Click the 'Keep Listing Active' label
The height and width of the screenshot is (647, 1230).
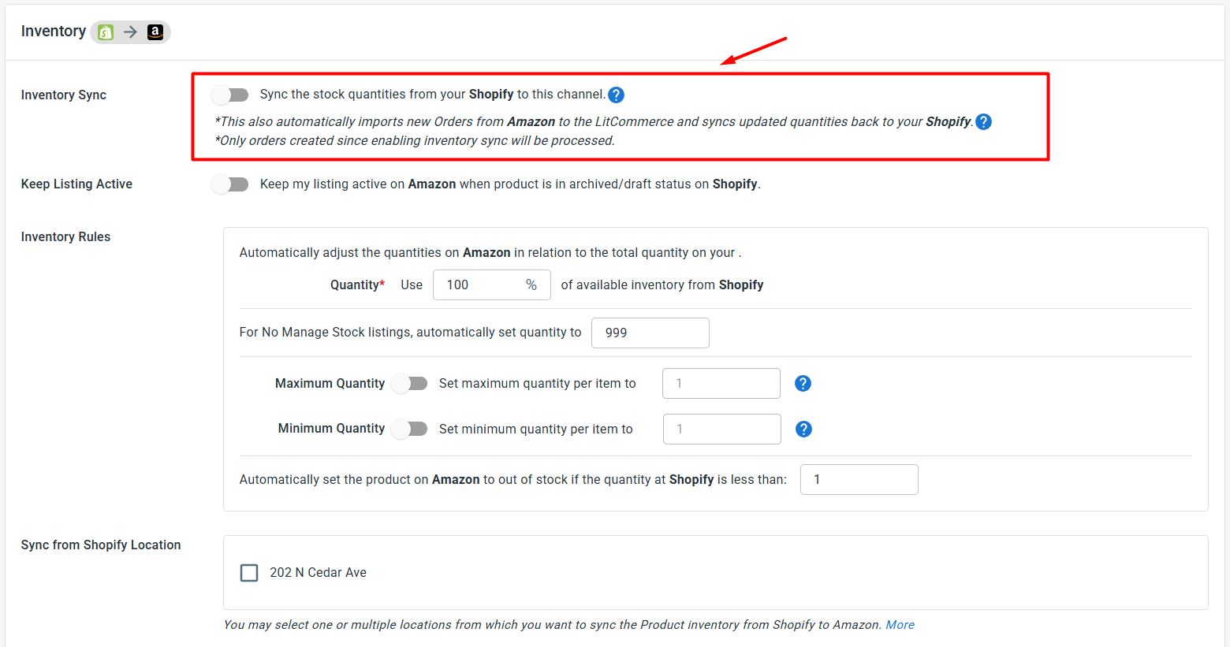[x=76, y=184]
